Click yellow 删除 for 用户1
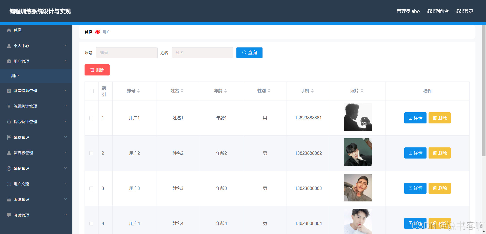 440,118
